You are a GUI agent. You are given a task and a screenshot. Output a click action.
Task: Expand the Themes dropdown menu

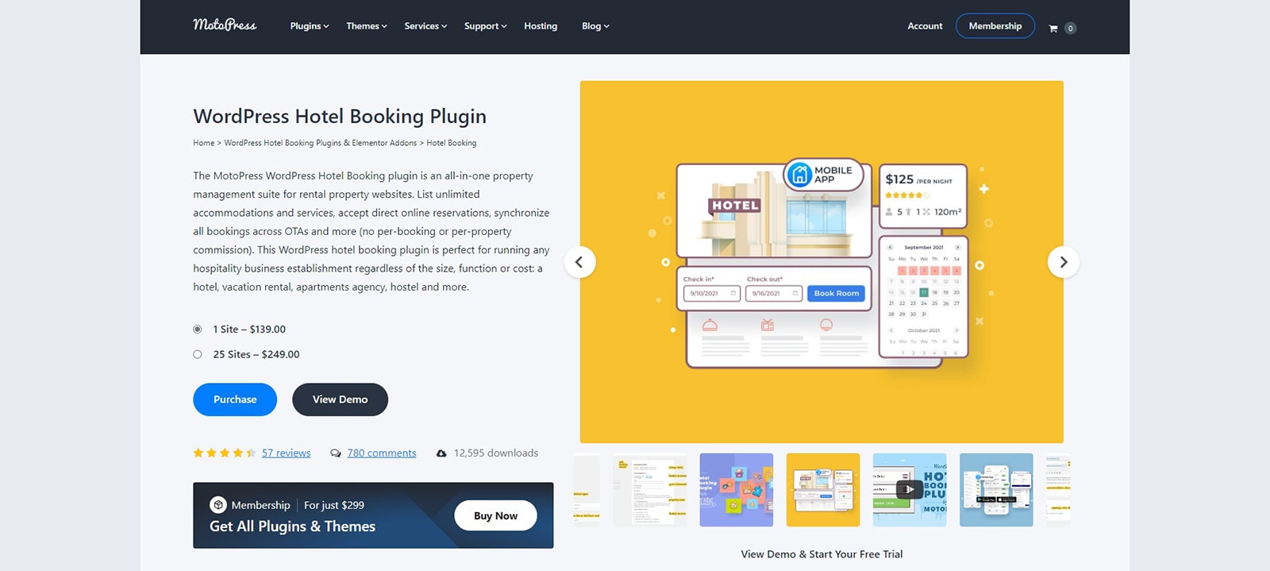[x=367, y=26]
